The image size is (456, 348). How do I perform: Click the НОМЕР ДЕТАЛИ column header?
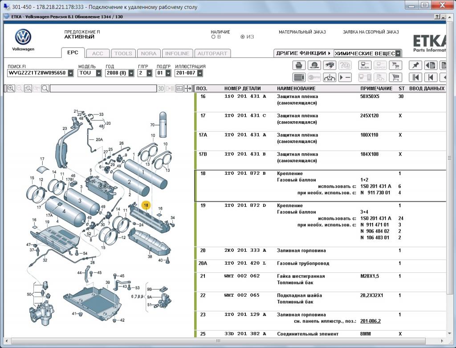[242, 89]
